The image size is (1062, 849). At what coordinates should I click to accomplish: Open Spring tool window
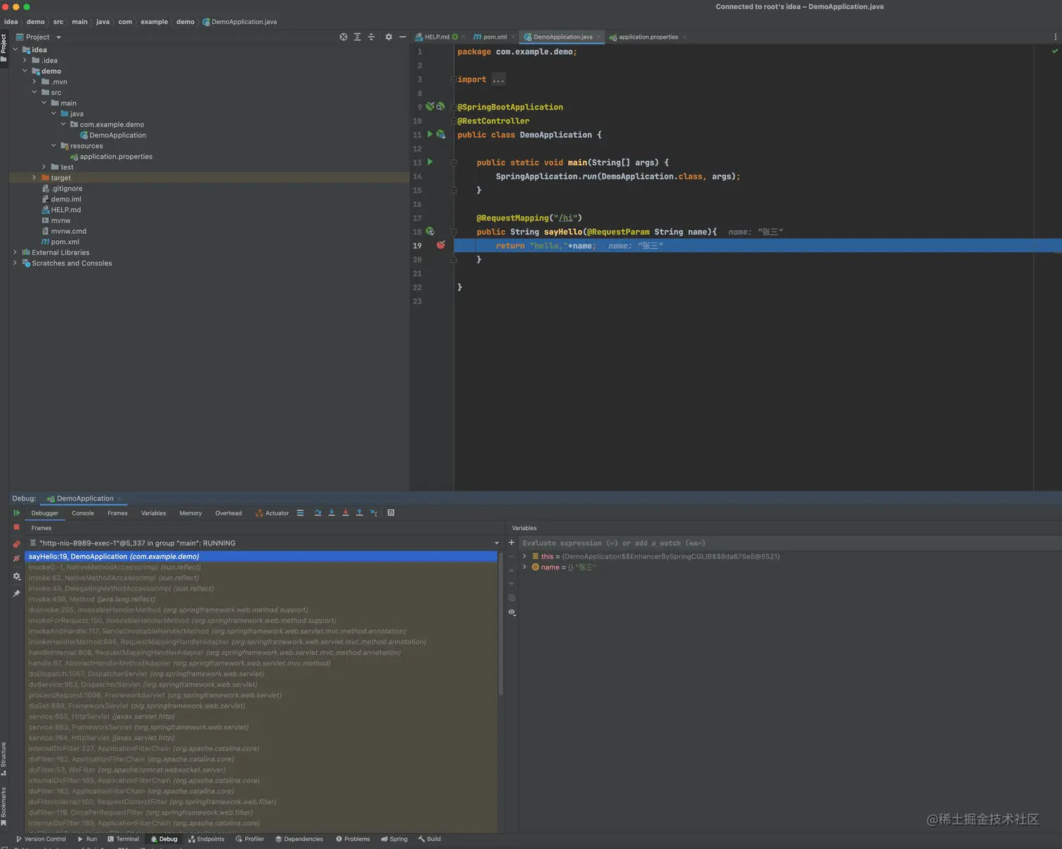coord(394,839)
